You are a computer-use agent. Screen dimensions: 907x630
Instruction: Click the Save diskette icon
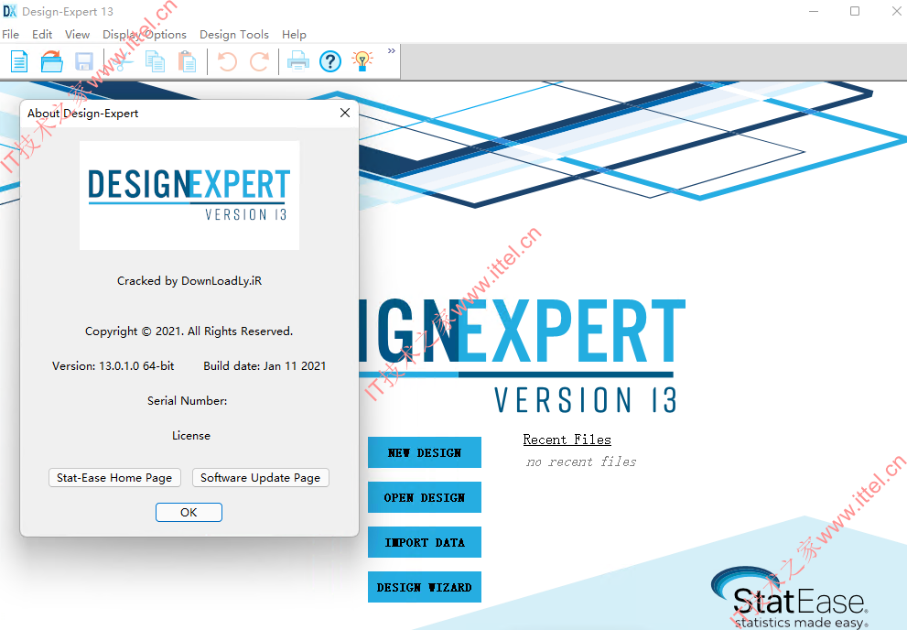[x=84, y=61]
